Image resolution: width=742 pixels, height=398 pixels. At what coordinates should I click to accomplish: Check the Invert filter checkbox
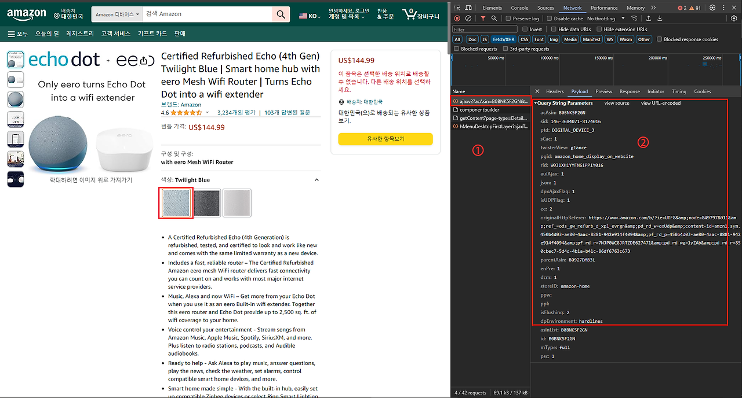point(525,29)
